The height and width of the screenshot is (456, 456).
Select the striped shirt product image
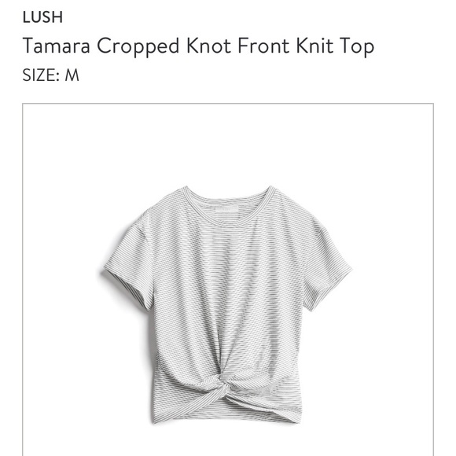tap(228, 304)
